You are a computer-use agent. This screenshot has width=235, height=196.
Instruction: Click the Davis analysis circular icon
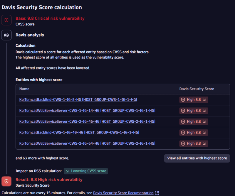point(6,35)
